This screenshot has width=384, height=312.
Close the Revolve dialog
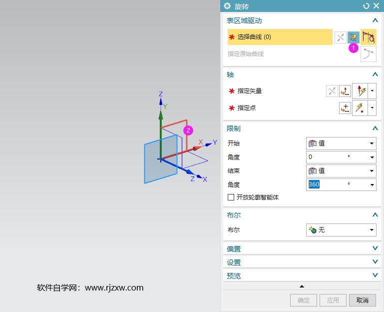(x=377, y=6)
